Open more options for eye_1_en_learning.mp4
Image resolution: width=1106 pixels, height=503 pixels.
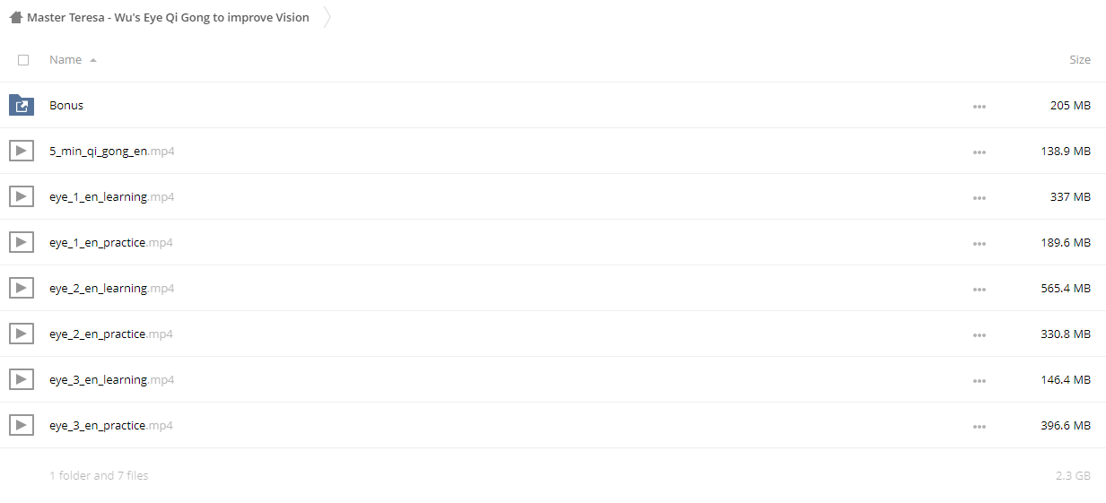click(979, 198)
